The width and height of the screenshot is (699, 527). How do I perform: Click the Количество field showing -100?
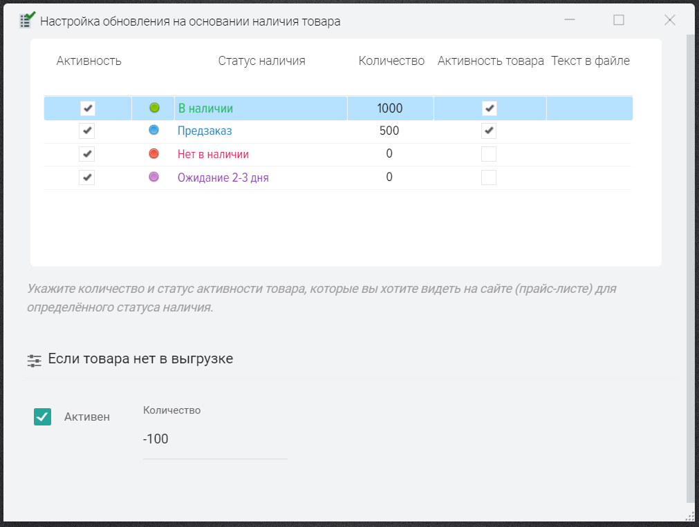[214, 439]
